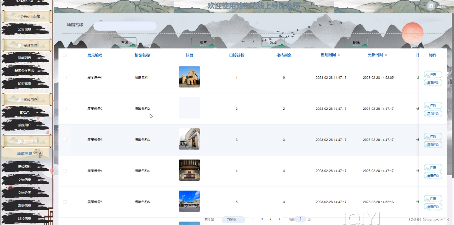454x225 pixels.
Task: Open 寄语信息 in the sidebar
Action: [x=24, y=206]
